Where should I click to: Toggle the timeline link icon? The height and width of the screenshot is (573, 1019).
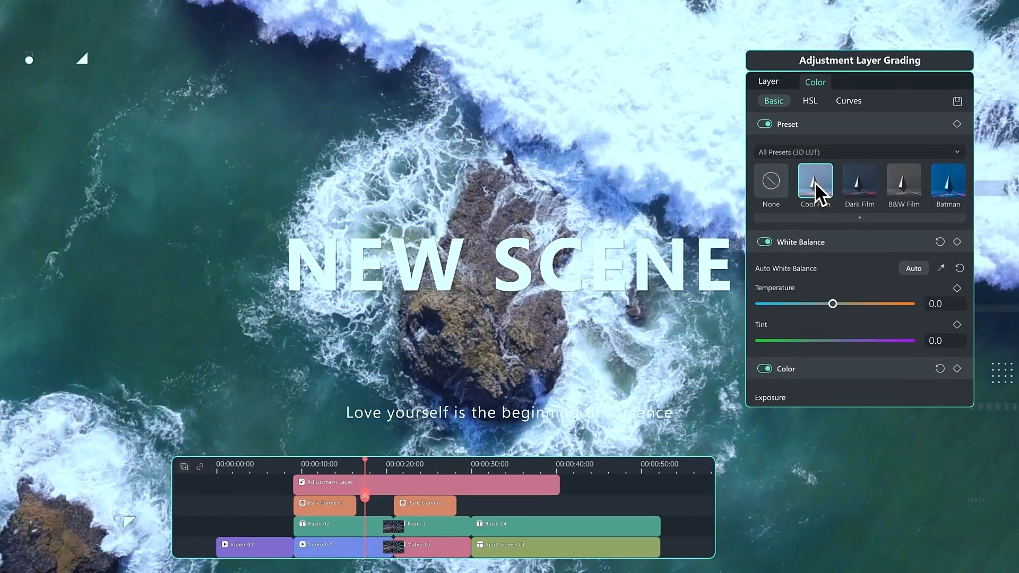tap(200, 467)
